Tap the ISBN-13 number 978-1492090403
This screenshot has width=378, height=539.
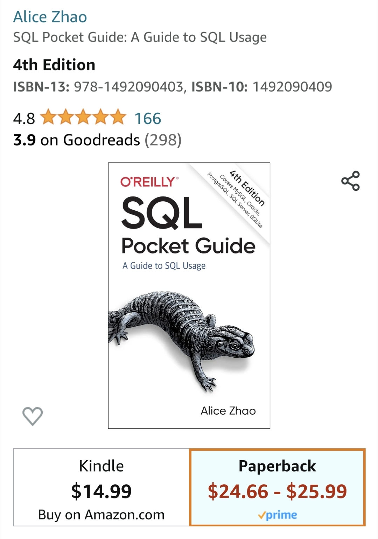click(x=128, y=87)
